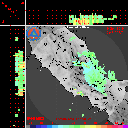Click the AP city label
The height and width of the screenshot is (128, 128).
85,56
